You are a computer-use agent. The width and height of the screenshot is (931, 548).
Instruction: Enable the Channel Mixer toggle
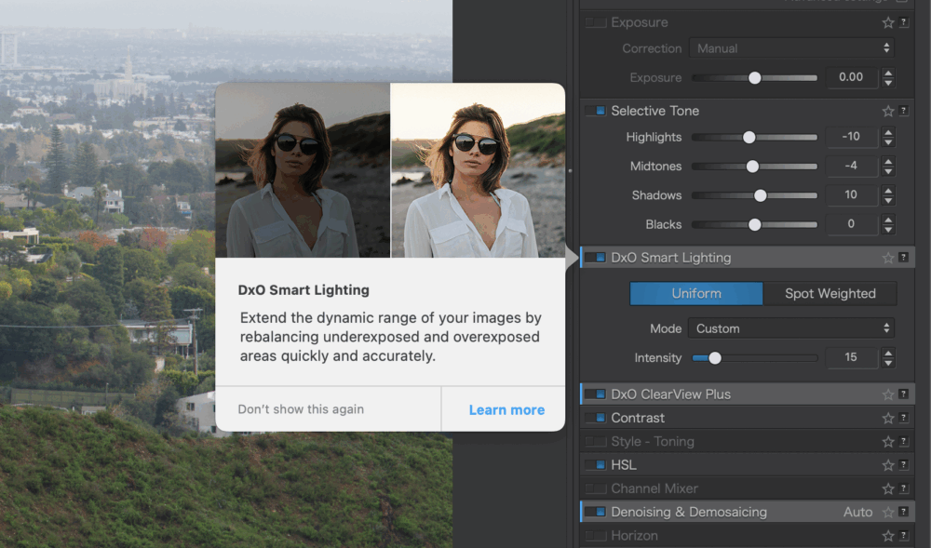click(x=595, y=488)
